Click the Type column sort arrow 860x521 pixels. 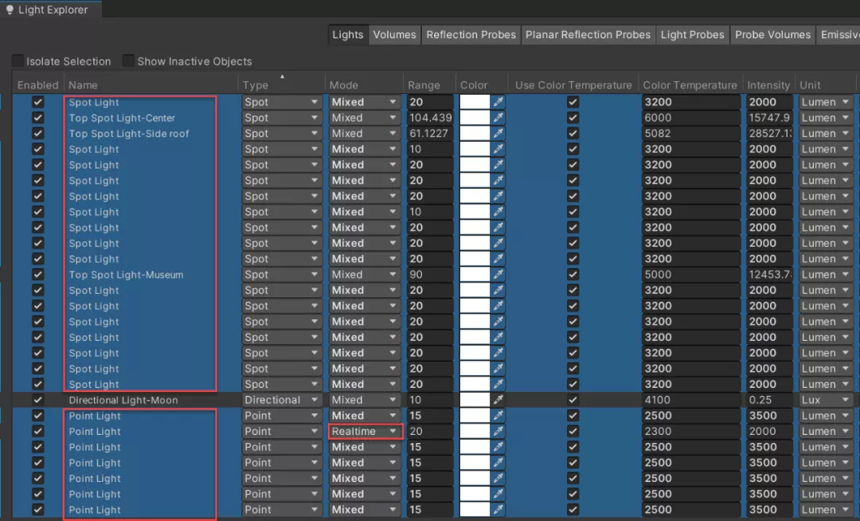click(283, 76)
